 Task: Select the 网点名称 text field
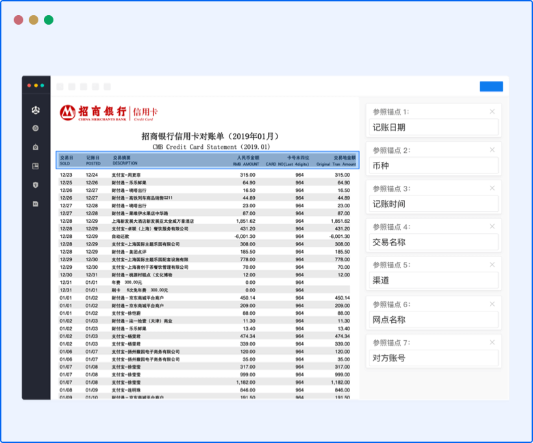(x=433, y=320)
